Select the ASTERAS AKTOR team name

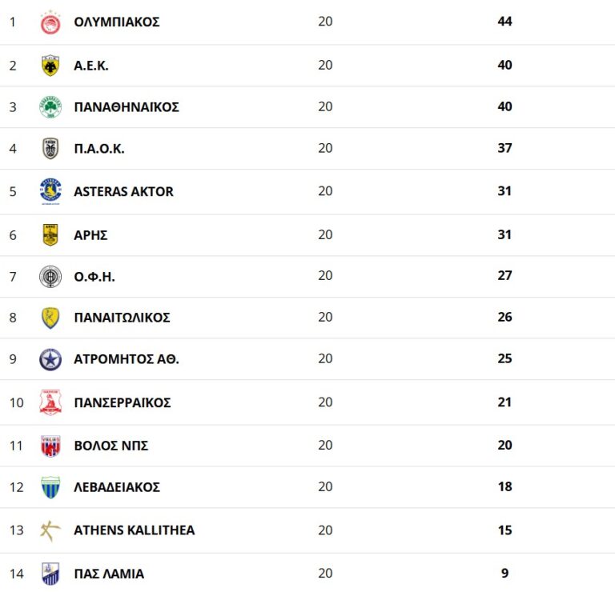pos(123,191)
